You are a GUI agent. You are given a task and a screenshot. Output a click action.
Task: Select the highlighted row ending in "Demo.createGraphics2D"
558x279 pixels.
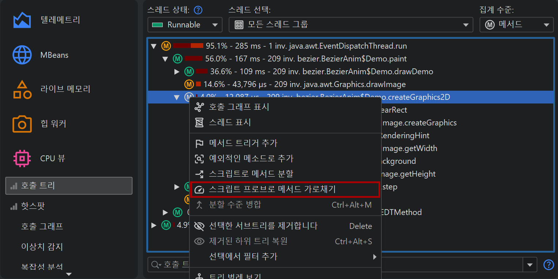click(x=350, y=97)
